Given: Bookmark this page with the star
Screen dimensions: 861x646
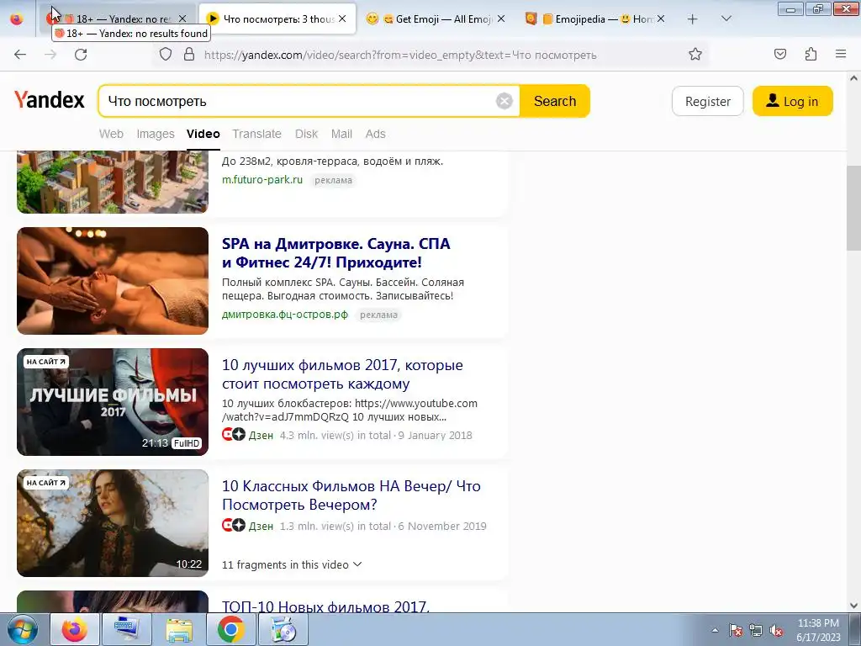Looking at the screenshot, I should click(x=695, y=55).
